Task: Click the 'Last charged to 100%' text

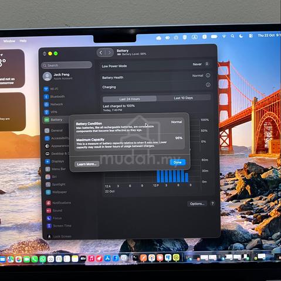Action: (119, 106)
